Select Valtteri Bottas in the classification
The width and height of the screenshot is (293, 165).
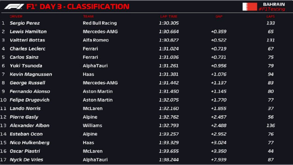tap(27, 40)
